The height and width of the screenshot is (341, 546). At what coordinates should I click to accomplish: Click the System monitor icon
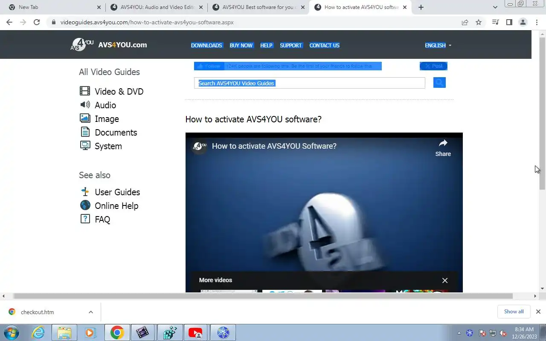coord(85,145)
